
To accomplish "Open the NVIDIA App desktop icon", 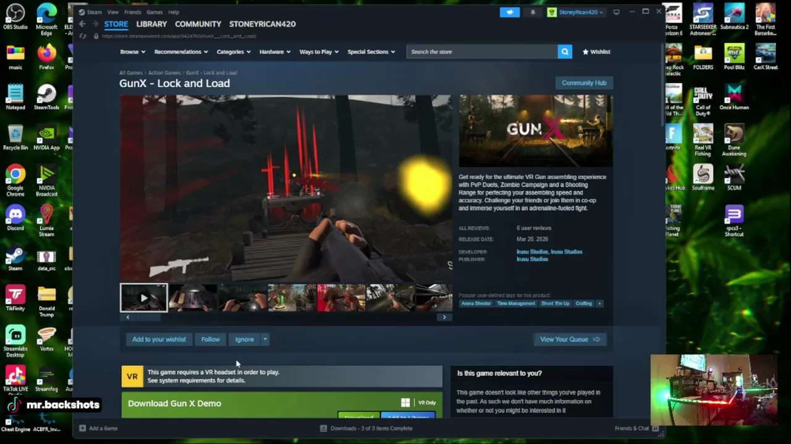I will (x=46, y=137).
